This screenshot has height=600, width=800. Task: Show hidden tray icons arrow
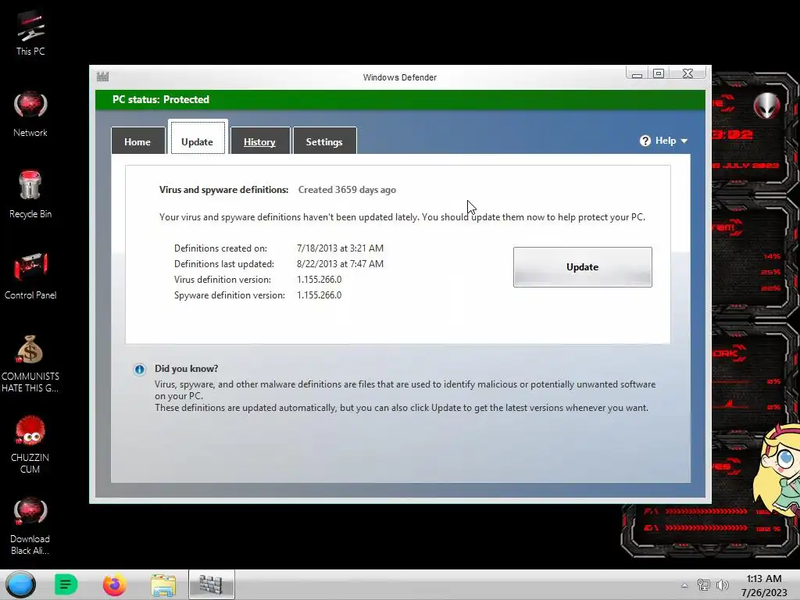coord(684,585)
